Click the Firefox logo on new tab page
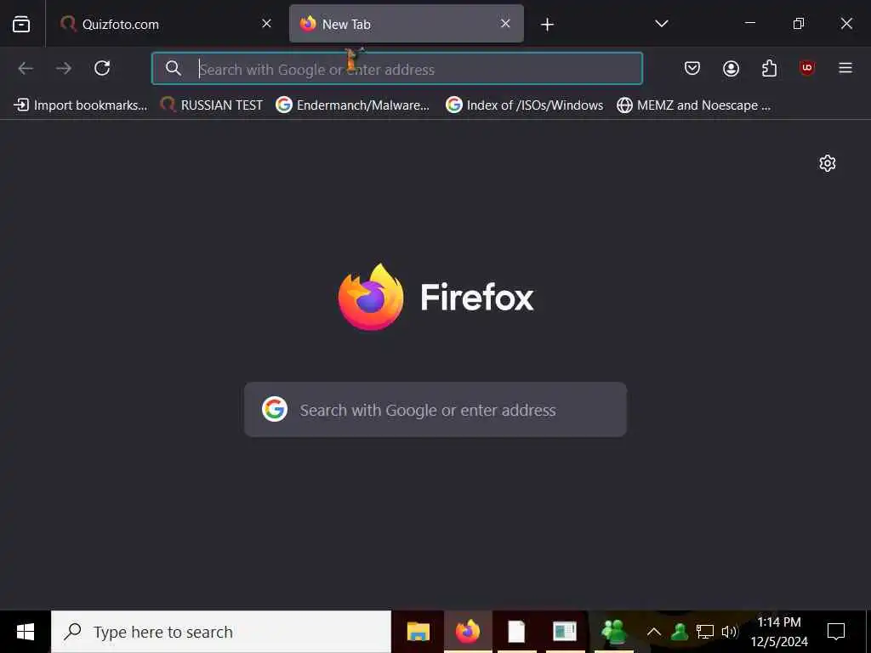 (x=371, y=297)
